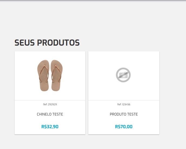Click the word PRODUTOS in the heading
186x149 pixels.
coord(58,43)
